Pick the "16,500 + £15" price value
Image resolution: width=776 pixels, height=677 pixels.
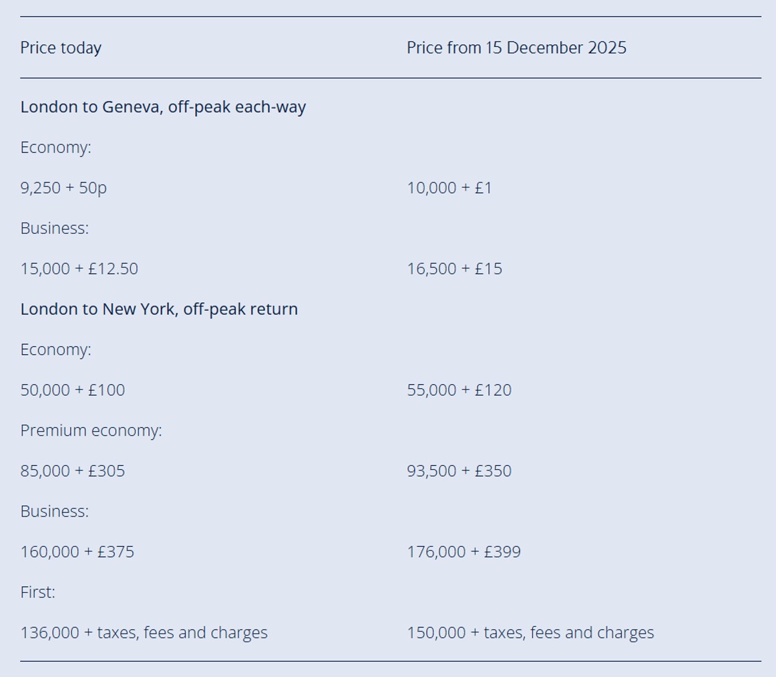454,269
